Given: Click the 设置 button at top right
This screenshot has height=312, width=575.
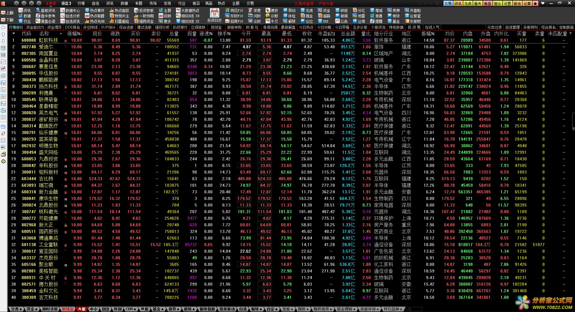Looking at the screenshot, I should coord(507,4).
